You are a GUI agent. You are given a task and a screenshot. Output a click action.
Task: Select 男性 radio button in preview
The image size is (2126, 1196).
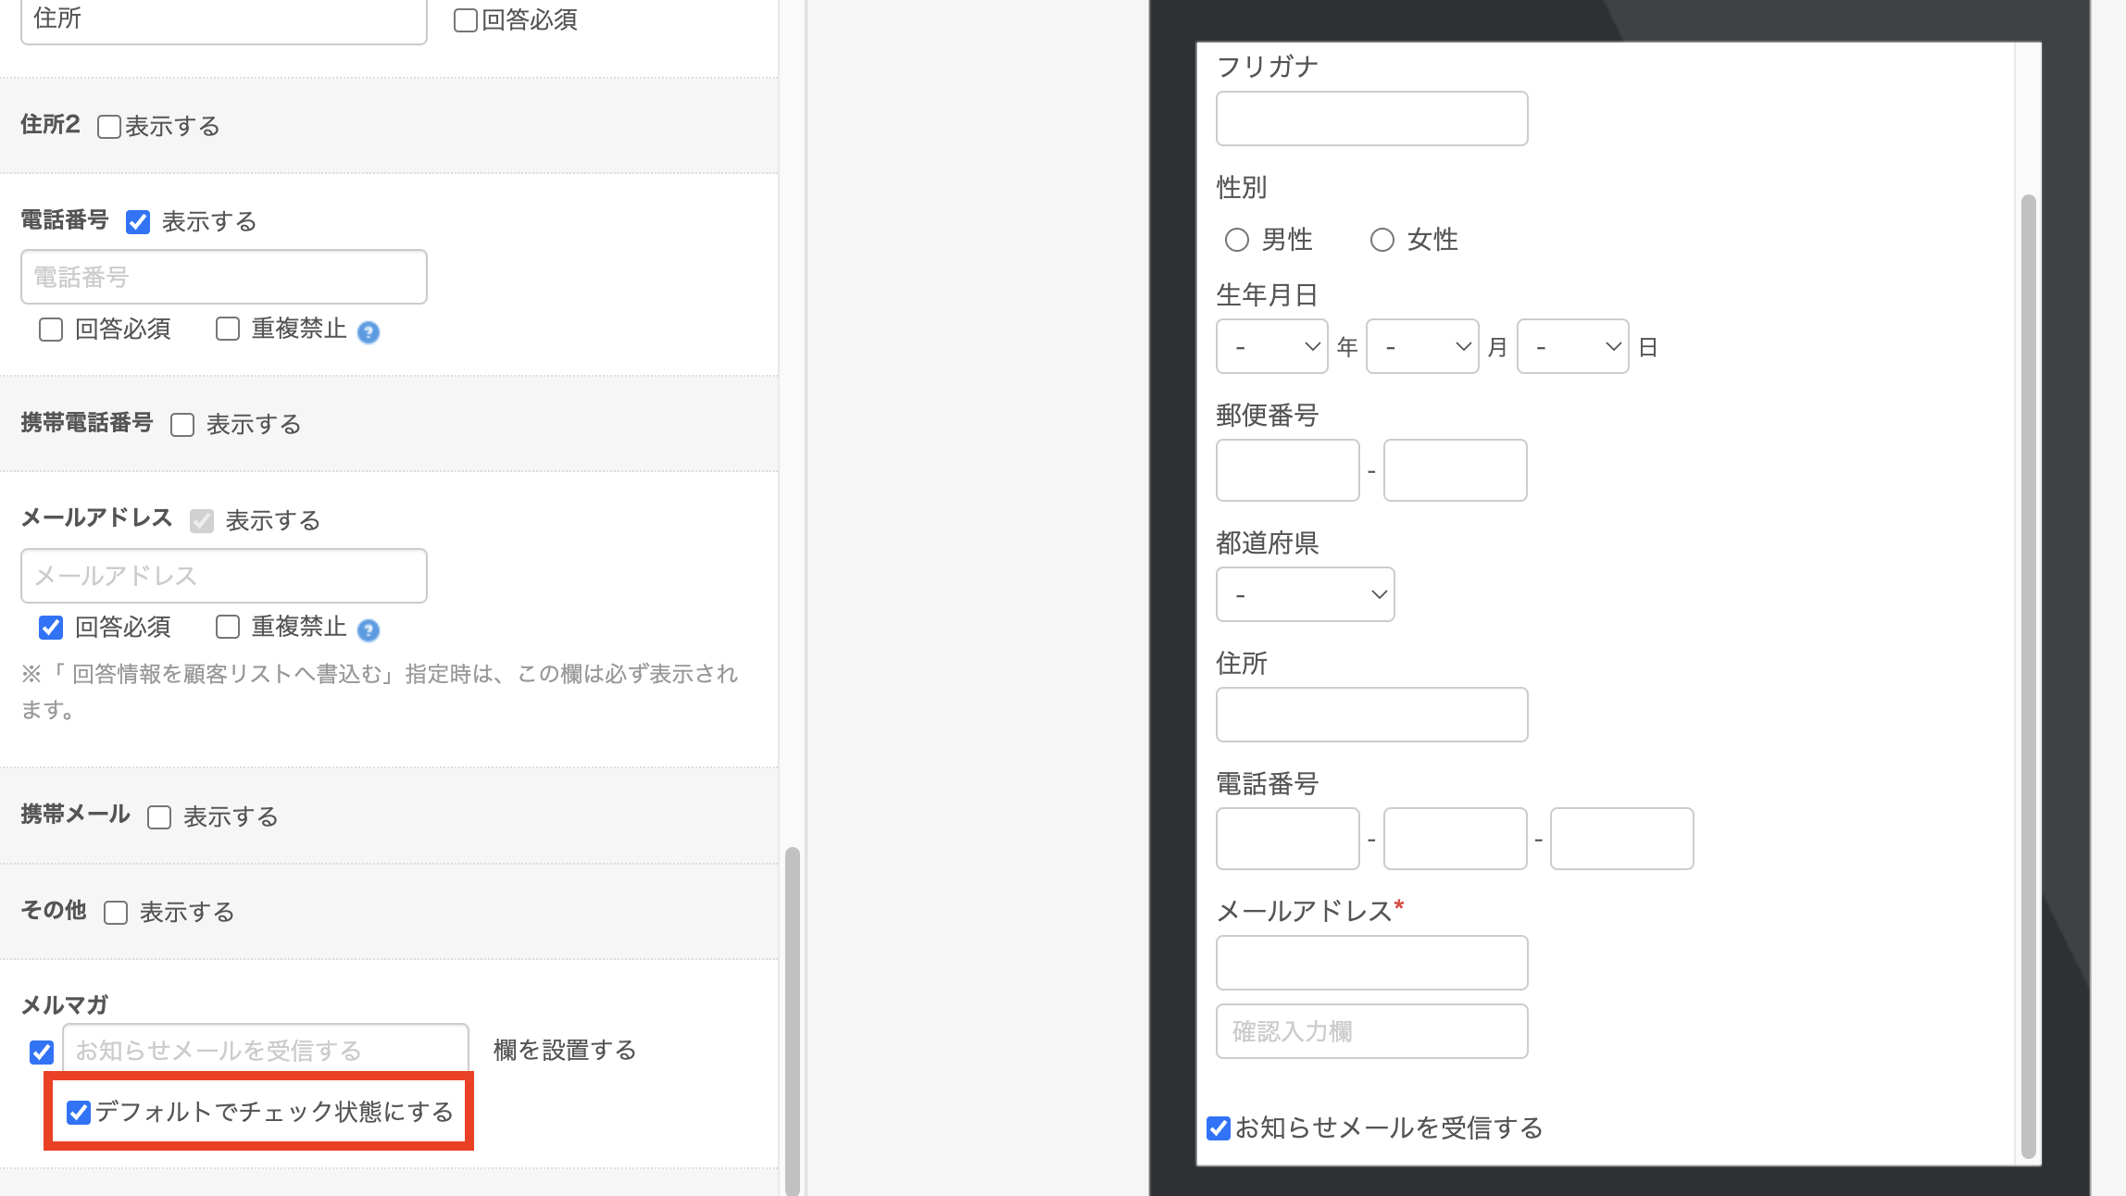(1237, 241)
